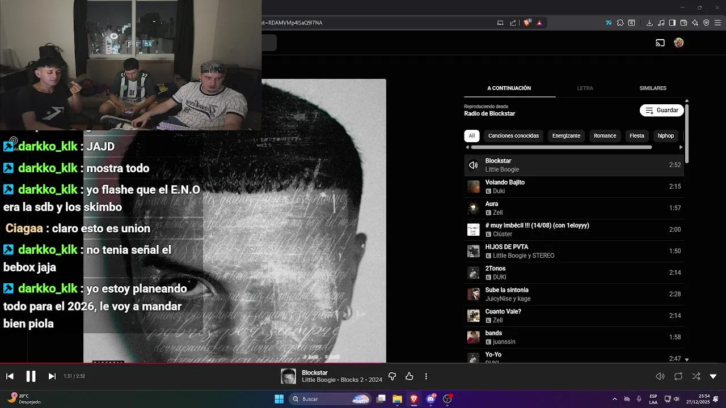Open the browser hamburger main menu
This screenshot has width=726, height=408.
pos(717,23)
